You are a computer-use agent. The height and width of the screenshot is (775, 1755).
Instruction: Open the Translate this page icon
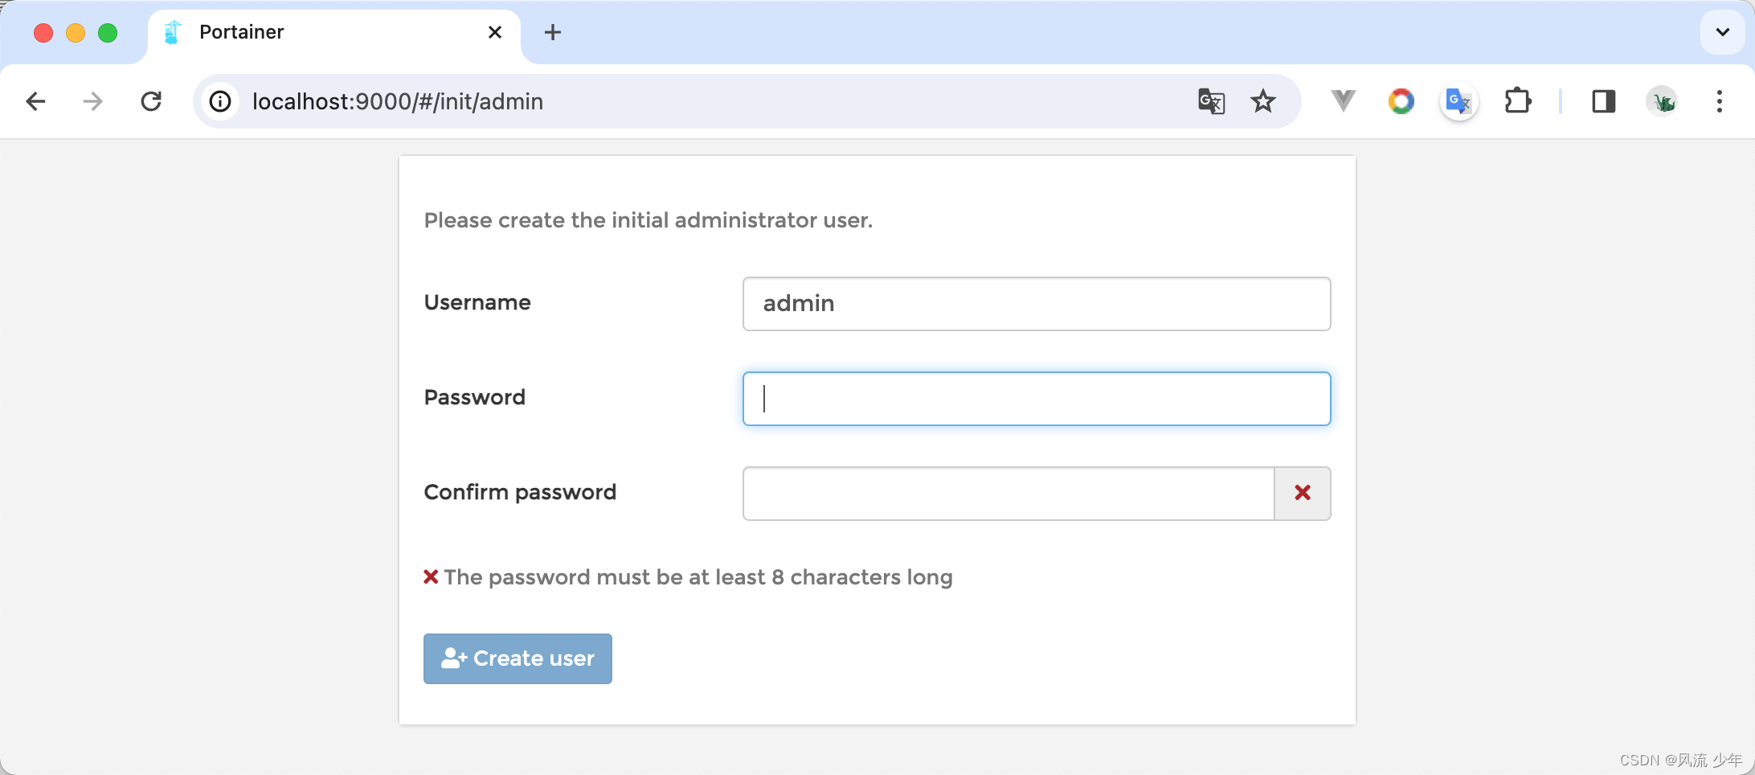[x=1211, y=101]
